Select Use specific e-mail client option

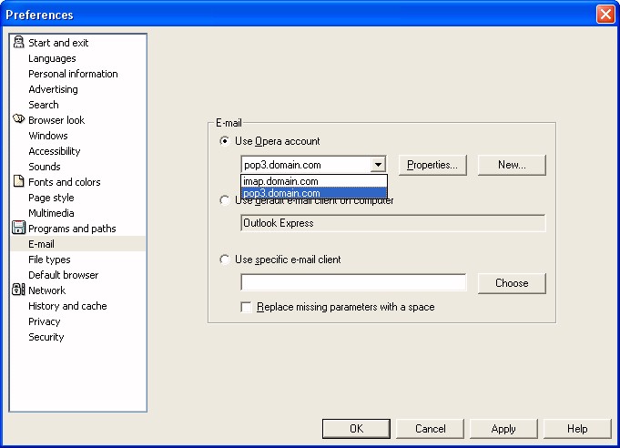(x=225, y=260)
